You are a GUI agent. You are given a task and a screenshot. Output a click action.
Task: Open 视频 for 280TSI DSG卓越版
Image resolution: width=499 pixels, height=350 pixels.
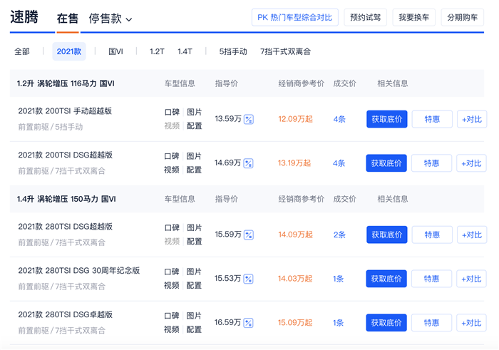[x=172, y=329]
